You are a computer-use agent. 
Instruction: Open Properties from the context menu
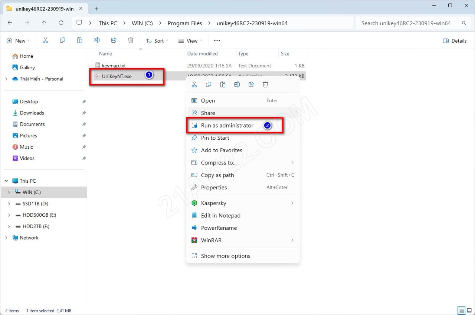click(x=243, y=188)
